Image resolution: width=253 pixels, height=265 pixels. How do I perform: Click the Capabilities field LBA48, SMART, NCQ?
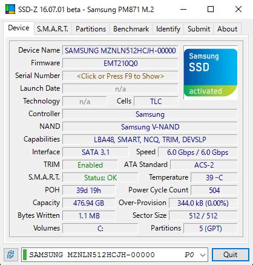click(x=150, y=140)
